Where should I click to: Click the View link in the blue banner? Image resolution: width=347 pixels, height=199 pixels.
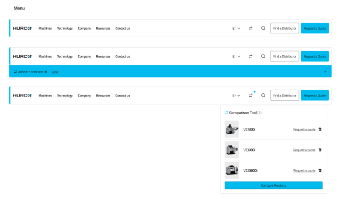click(x=55, y=72)
